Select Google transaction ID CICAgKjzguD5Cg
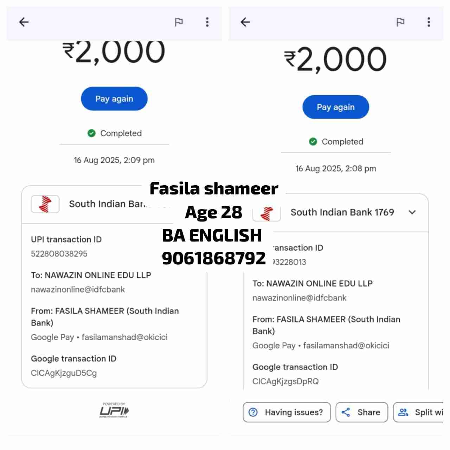Viewport: 450px width, 450px height. (x=64, y=373)
